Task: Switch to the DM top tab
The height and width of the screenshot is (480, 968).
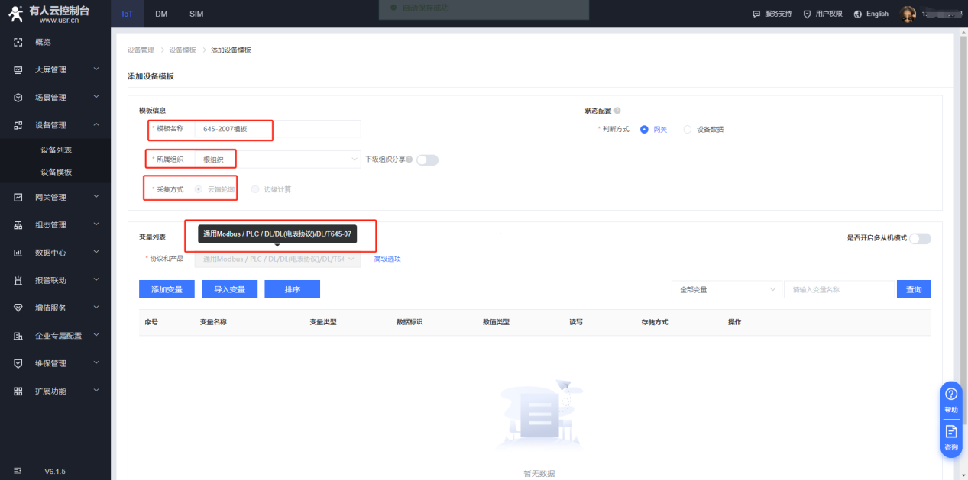Action: (x=161, y=14)
